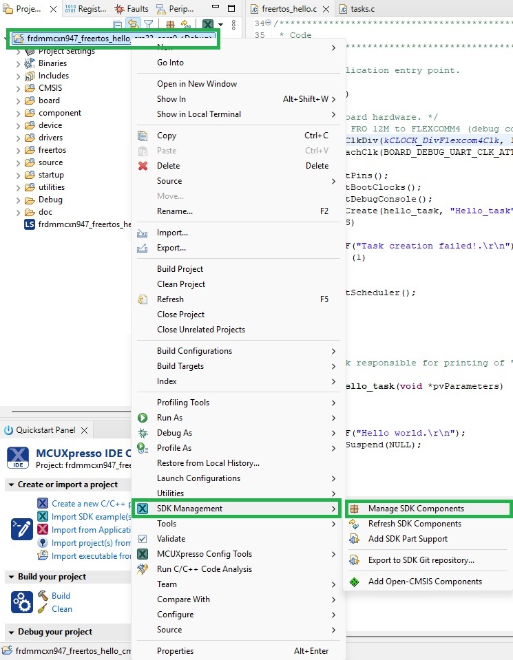Choose Build Project
This screenshot has width=513, height=660.
pyautogui.click(x=180, y=269)
